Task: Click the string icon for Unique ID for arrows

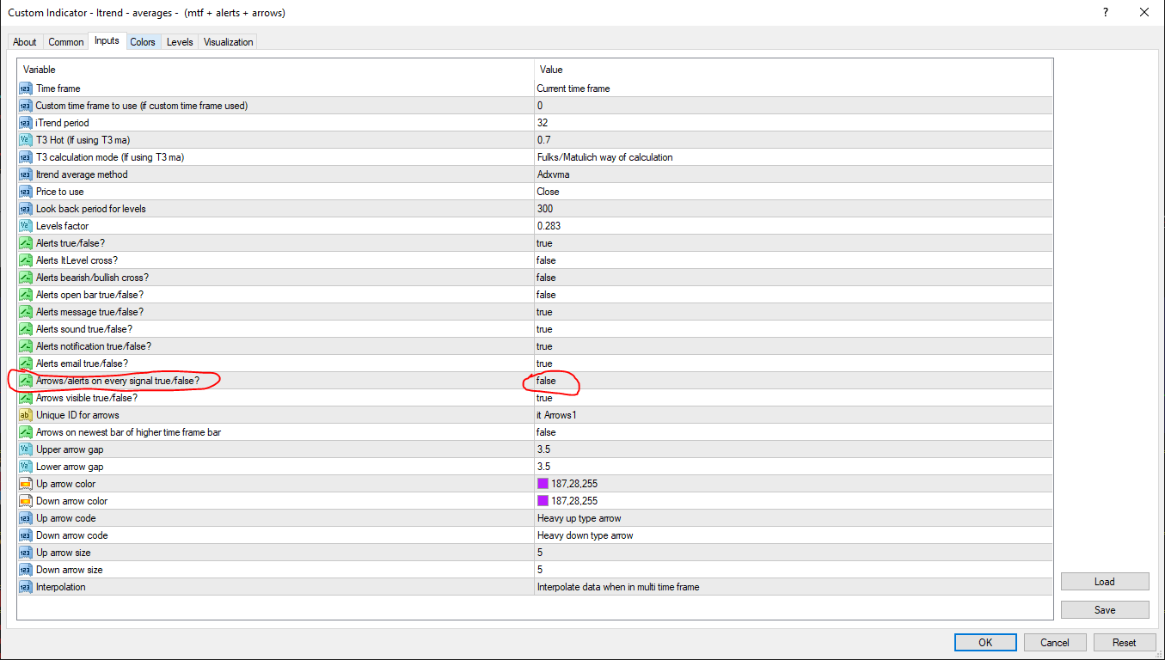Action: [25, 415]
